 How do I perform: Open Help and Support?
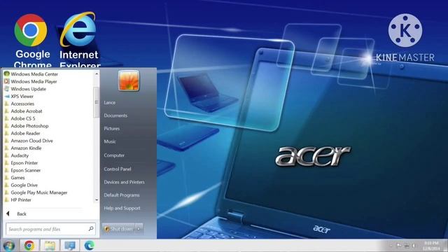coord(122,208)
